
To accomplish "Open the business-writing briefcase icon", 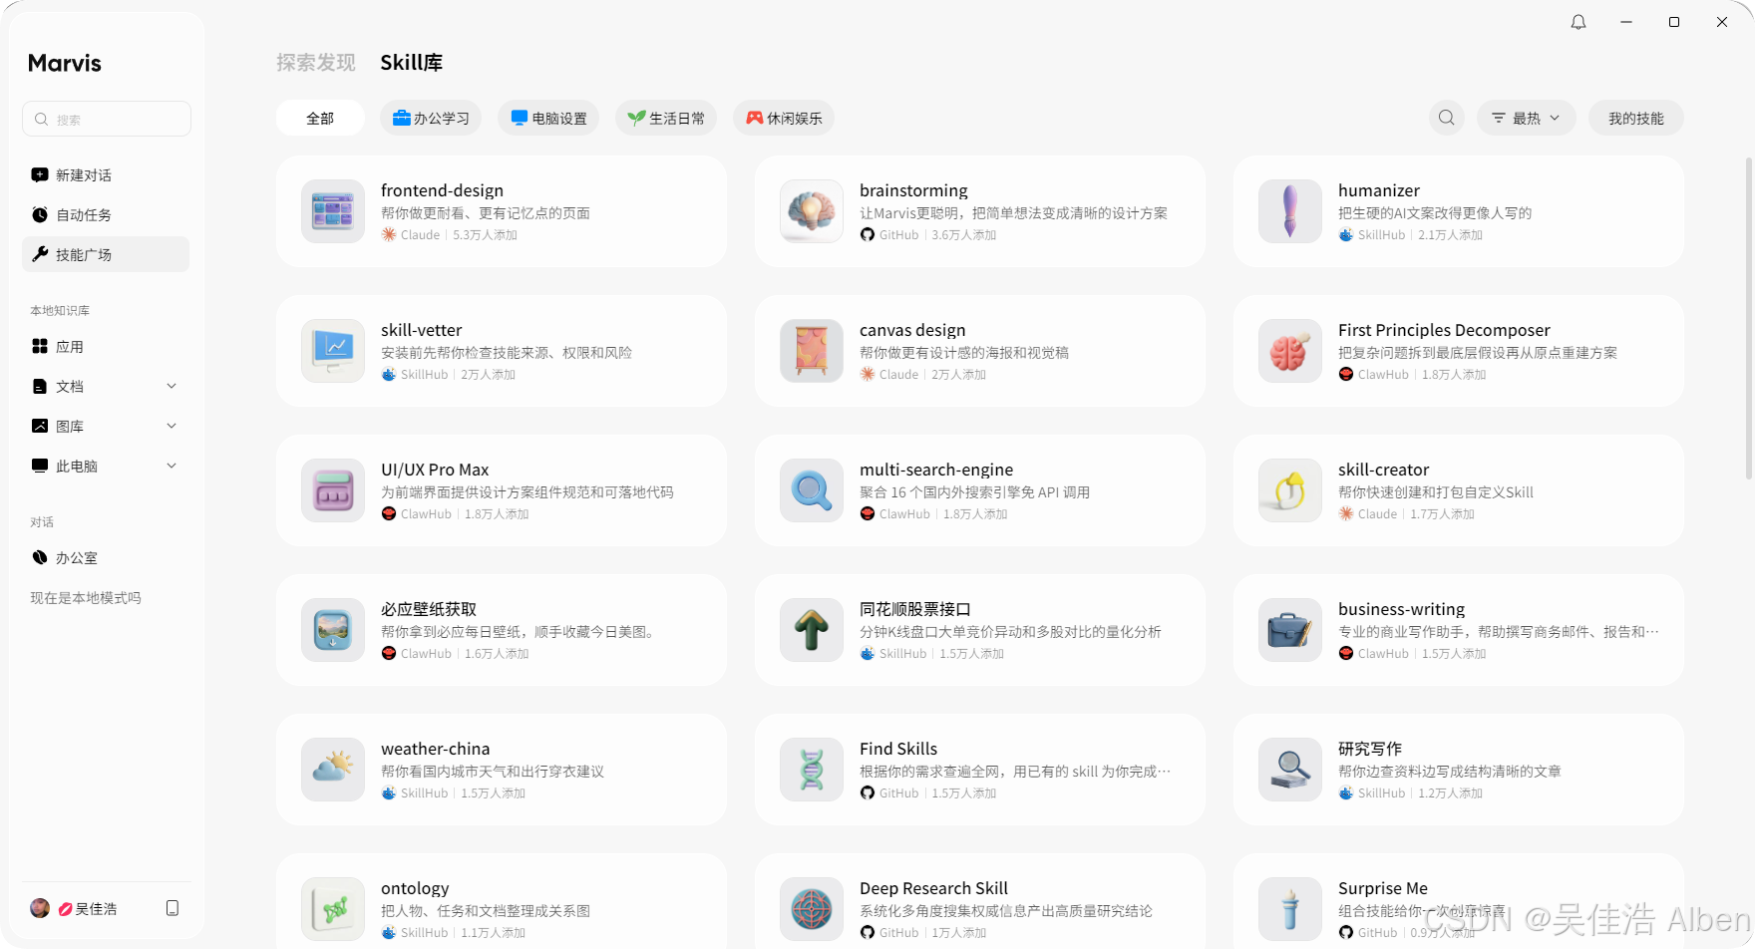I will pyautogui.click(x=1290, y=630).
